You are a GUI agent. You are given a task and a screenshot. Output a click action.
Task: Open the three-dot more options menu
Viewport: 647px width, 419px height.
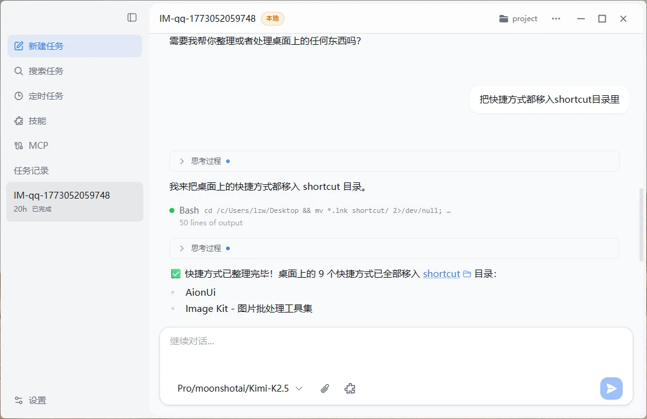[556, 19]
